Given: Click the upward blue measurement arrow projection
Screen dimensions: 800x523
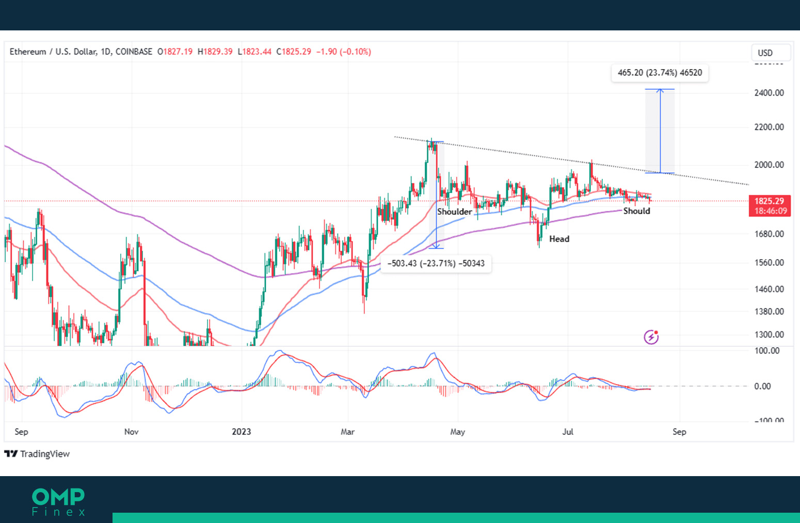Looking at the screenshot, I should coord(660,131).
